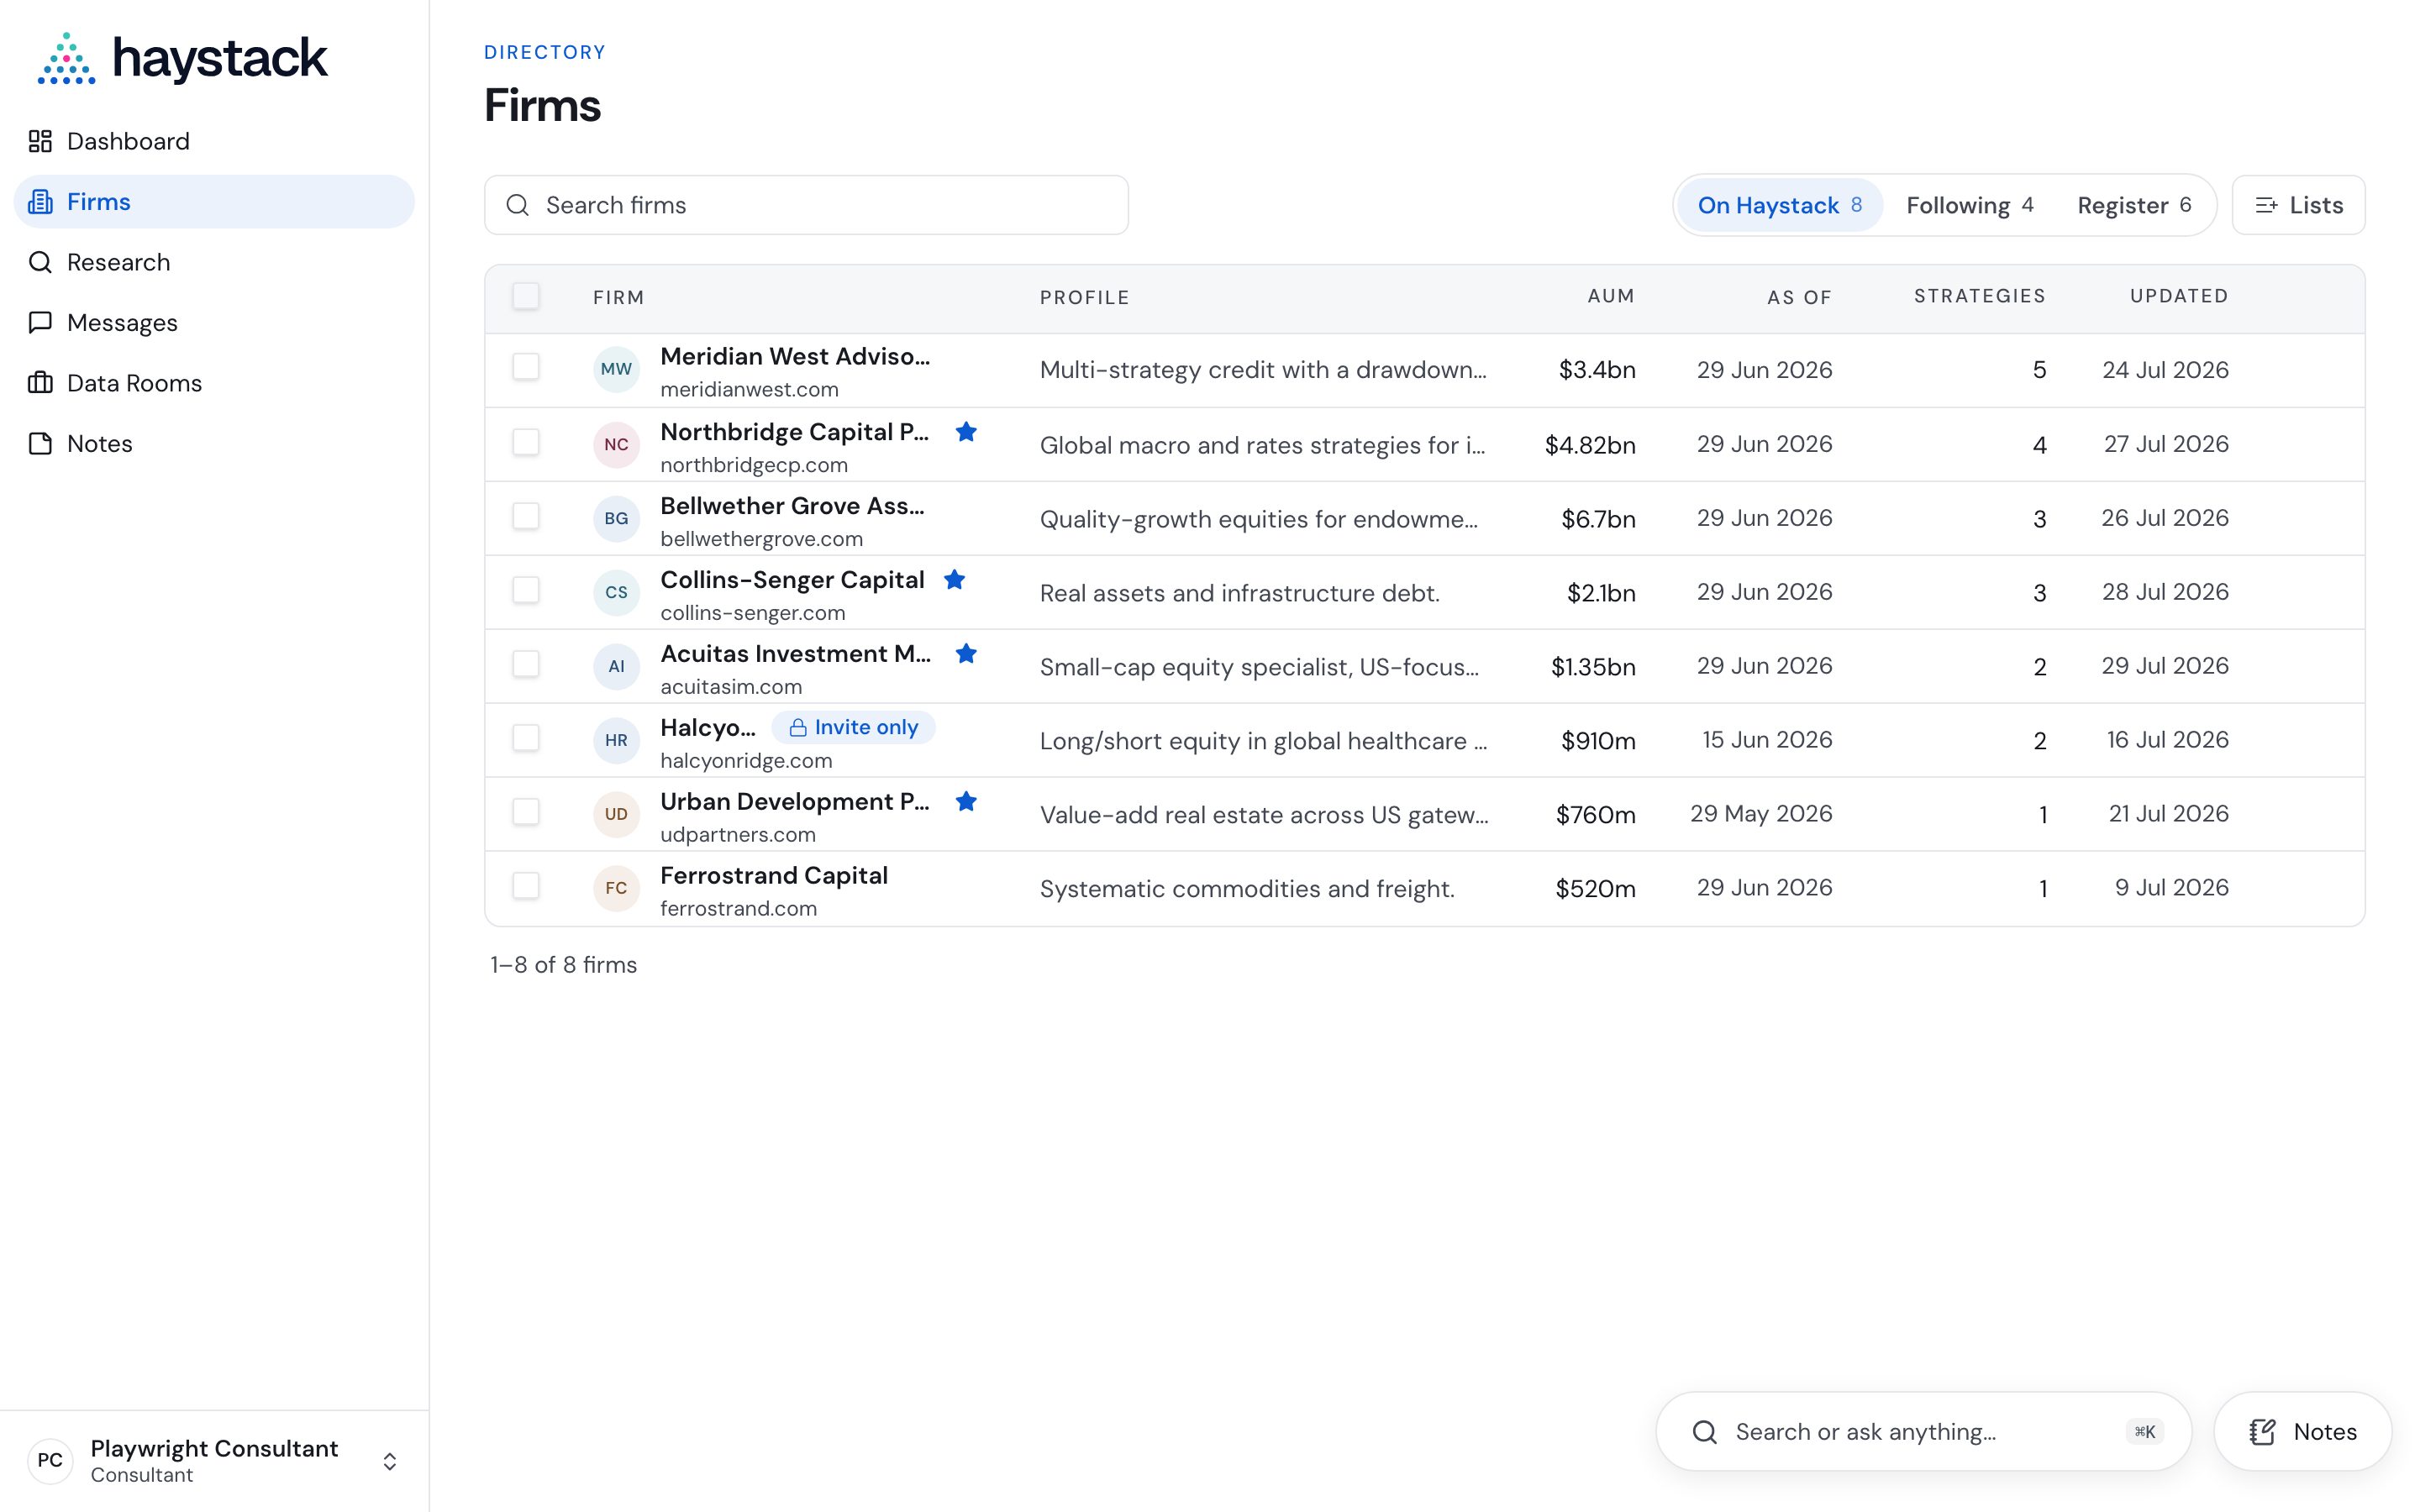Toggle the star on Urban Development
Screen dimensions: 2420x1512
pos(966,802)
